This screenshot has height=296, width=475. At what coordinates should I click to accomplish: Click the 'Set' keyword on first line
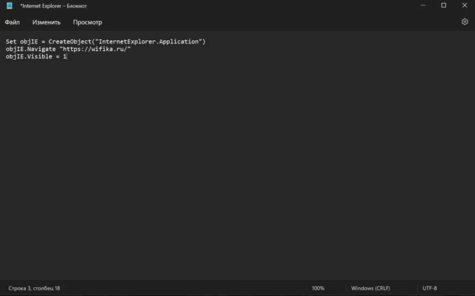(x=11, y=42)
